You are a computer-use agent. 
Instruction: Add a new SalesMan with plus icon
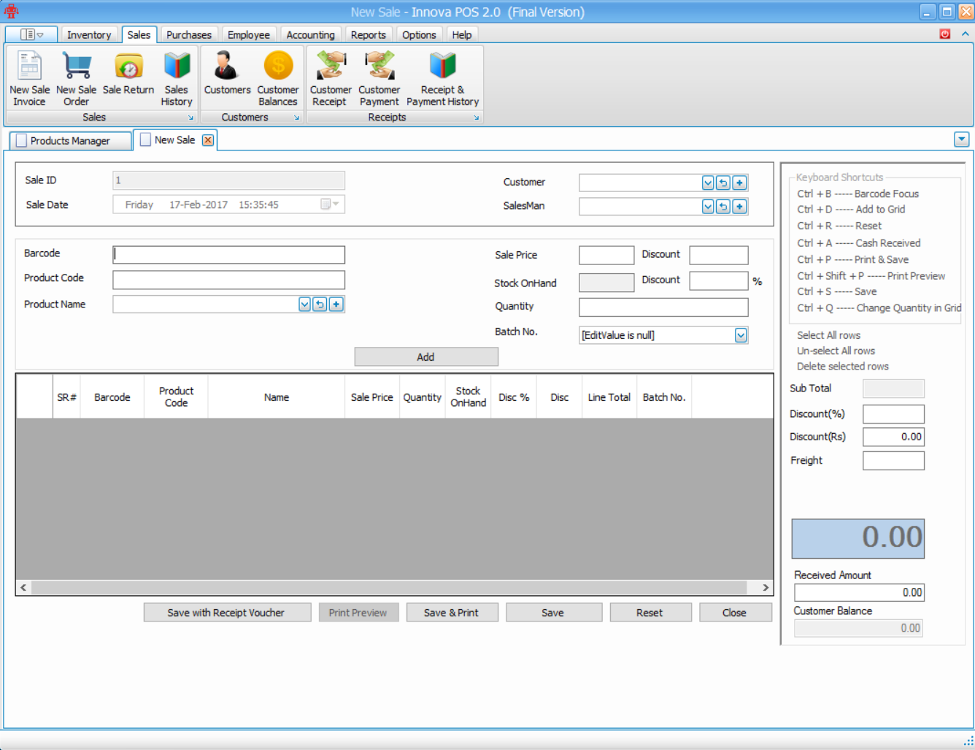point(739,207)
